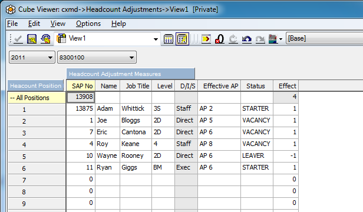363x212 pixels.
Task: Open the Edit menu
Action: coord(34,24)
